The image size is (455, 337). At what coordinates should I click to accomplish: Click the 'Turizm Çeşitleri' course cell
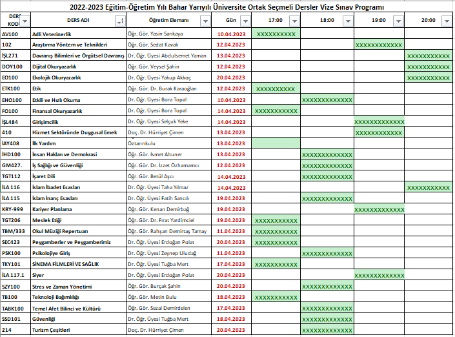pos(78,330)
